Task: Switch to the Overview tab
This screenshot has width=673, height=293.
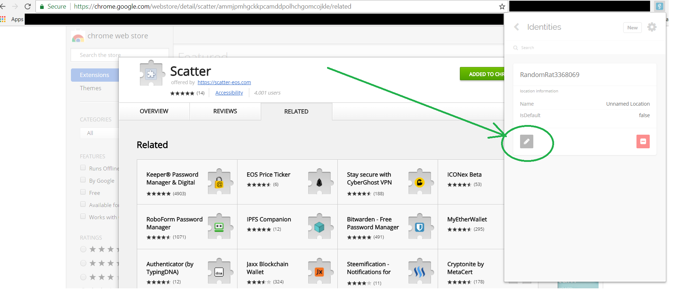Action: (x=154, y=111)
